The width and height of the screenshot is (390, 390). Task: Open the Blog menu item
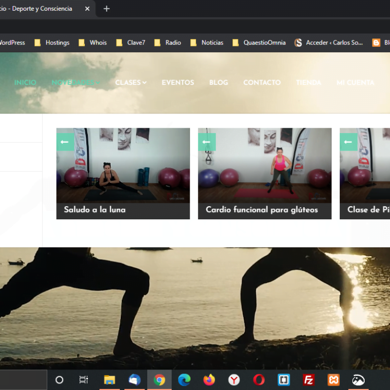click(x=218, y=82)
